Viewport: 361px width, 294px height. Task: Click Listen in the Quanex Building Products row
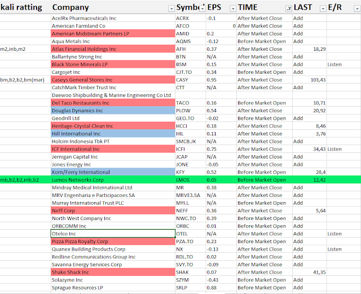334,249
